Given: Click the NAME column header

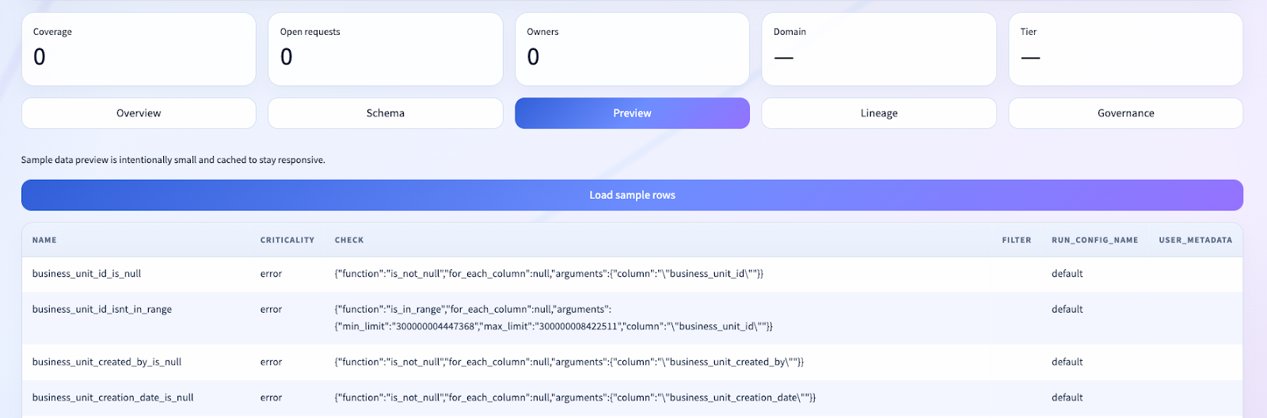Looking at the screenshot, I should coord(44,240).
